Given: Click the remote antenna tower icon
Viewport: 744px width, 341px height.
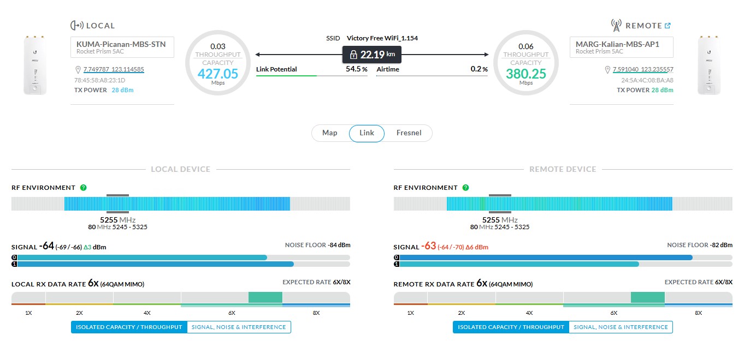Looking at the screenshot, I should click(x=616, y=26).
